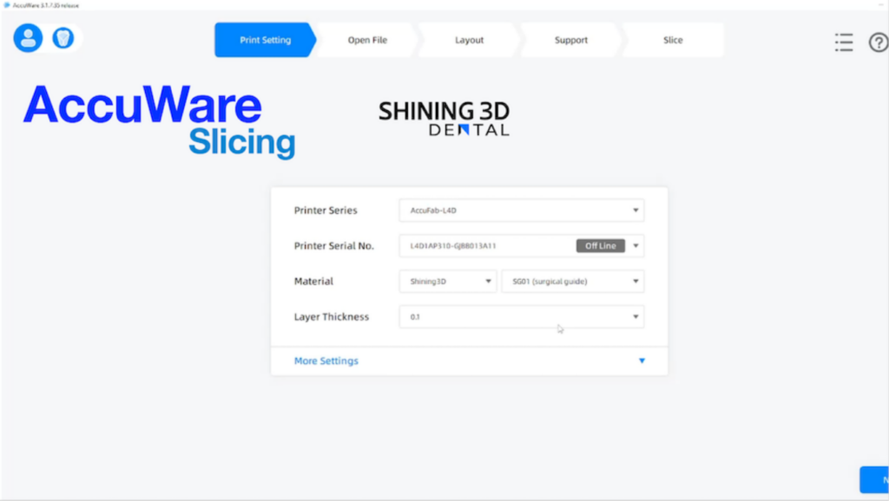Click the blue Next button at bottom right
The height and width of the screenshot is (501, 889).
[x=874, y=480]
